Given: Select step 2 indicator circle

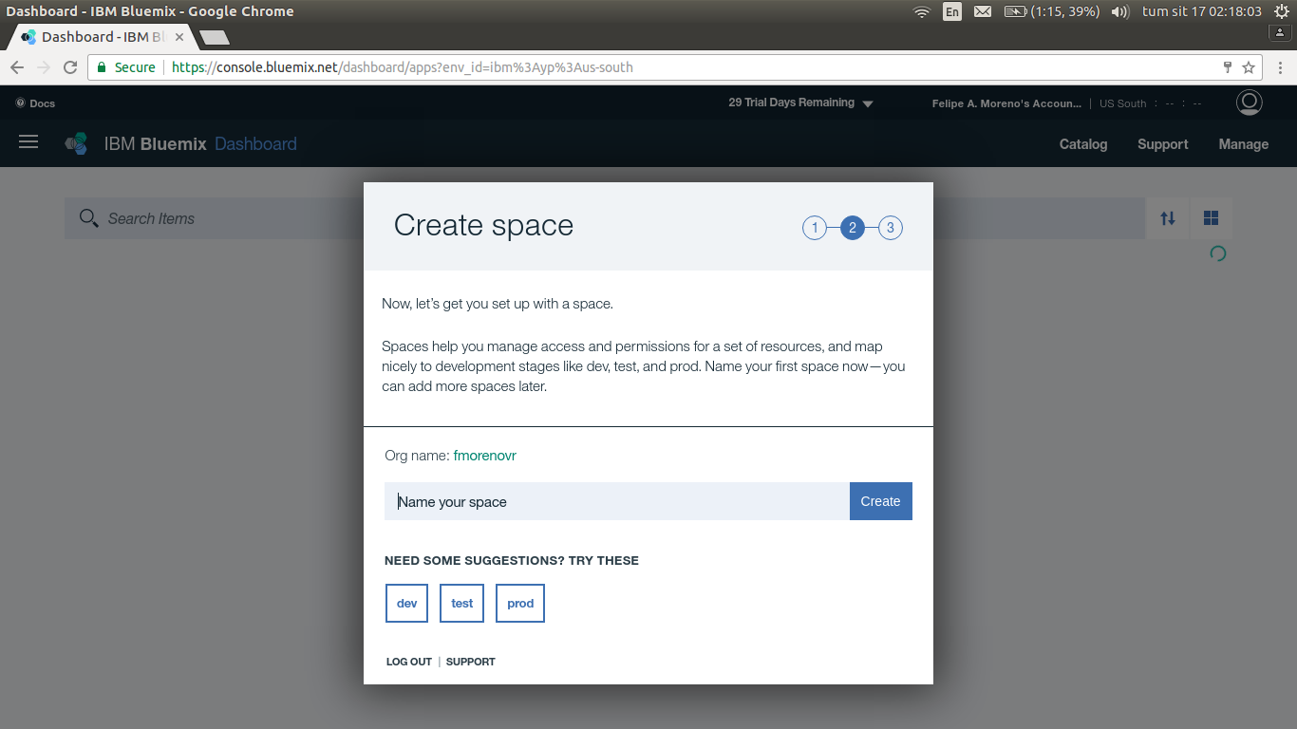Looking at the screenshot, I should pos(853,228).
